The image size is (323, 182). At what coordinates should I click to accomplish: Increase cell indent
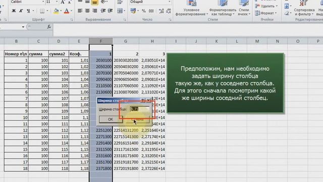click(x=110, y=11)
